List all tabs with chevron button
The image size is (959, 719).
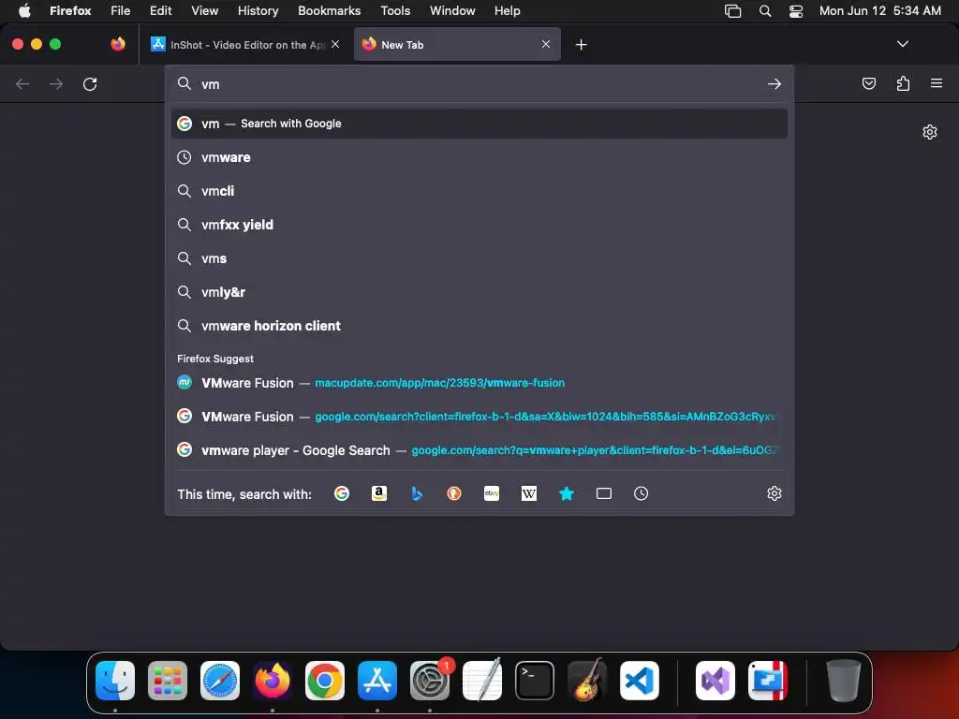902,44
